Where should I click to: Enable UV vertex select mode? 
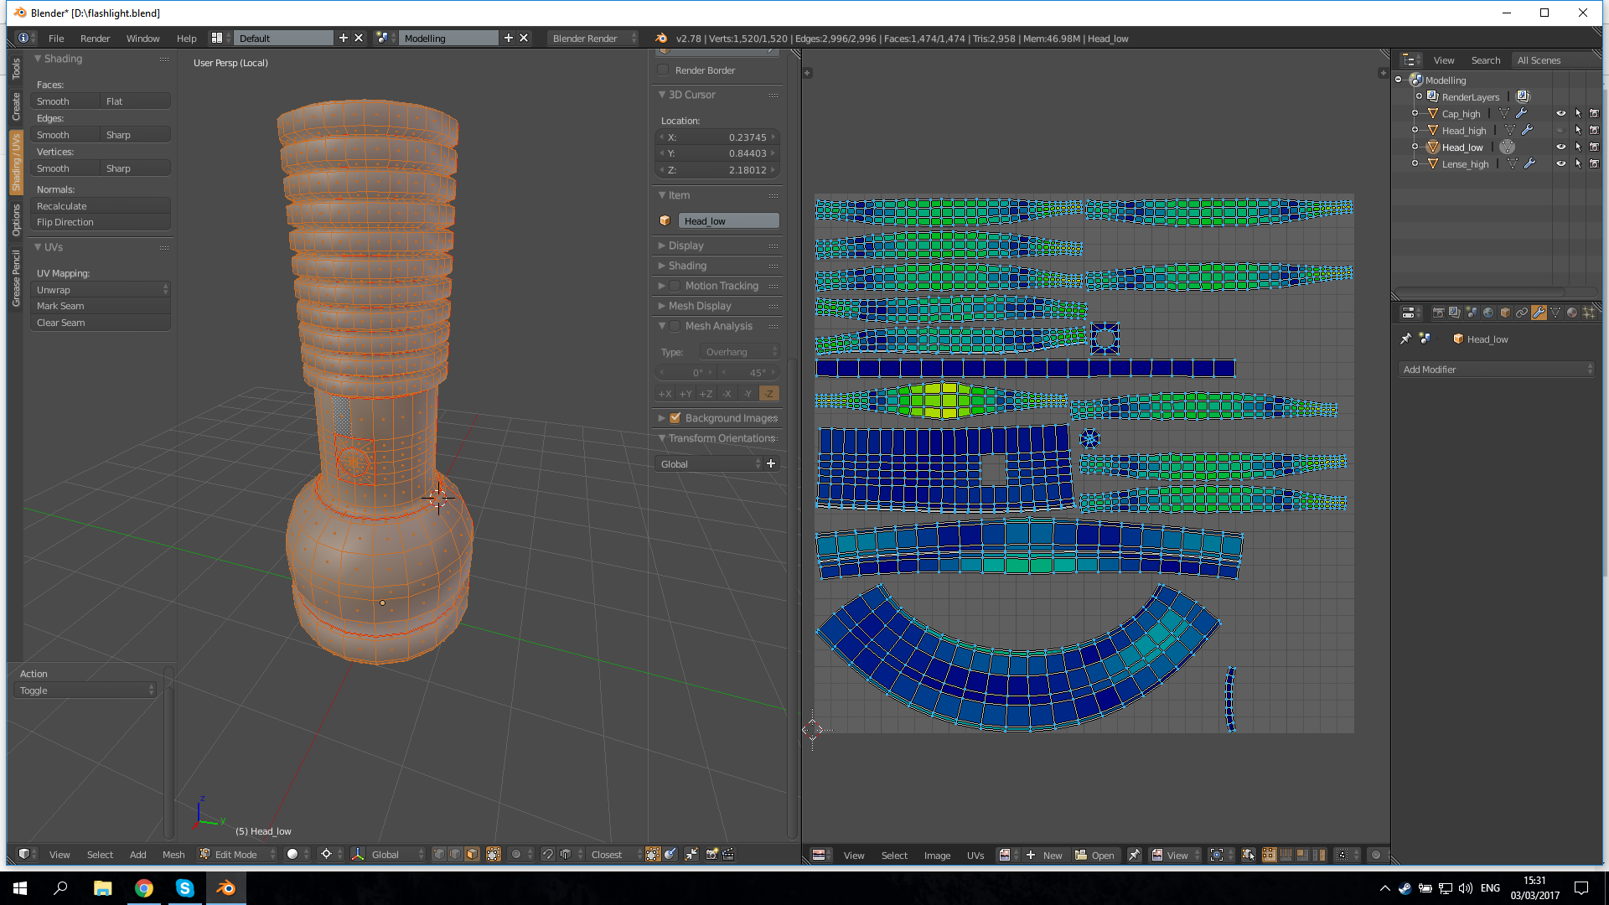[1269, 855]
